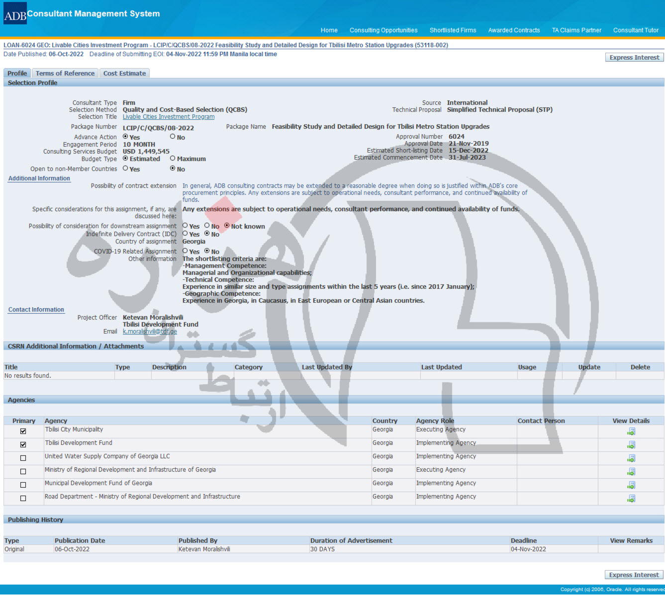Select Advance Action No radio
The image size is (665, 596).
point(173,137)
